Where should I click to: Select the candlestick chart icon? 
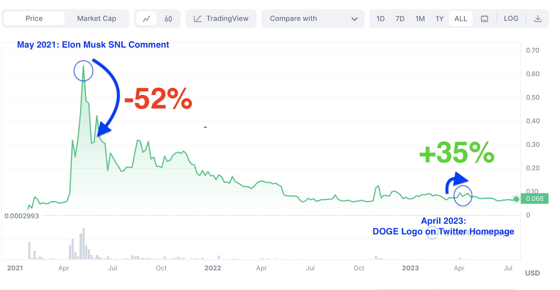[168, 19]
